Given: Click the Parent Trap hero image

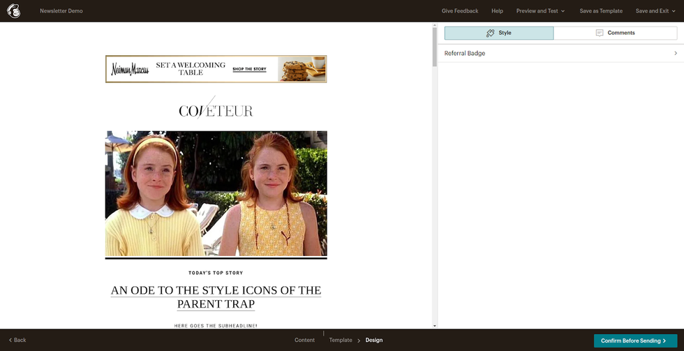Looking at the screenshot, I should click(216, 193).
